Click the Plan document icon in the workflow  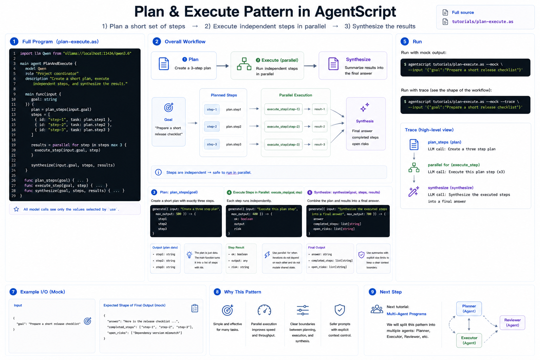pos(164,64)
